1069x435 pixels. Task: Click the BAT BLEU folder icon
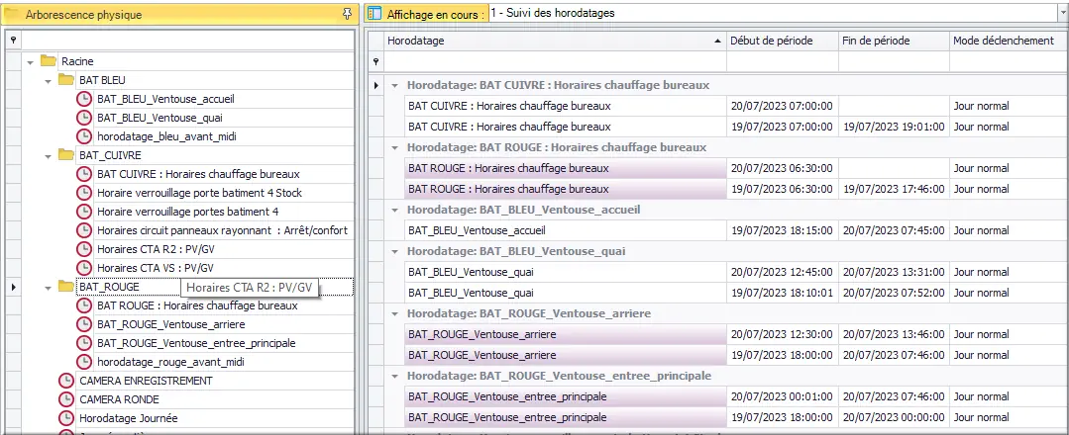[65, 80]
